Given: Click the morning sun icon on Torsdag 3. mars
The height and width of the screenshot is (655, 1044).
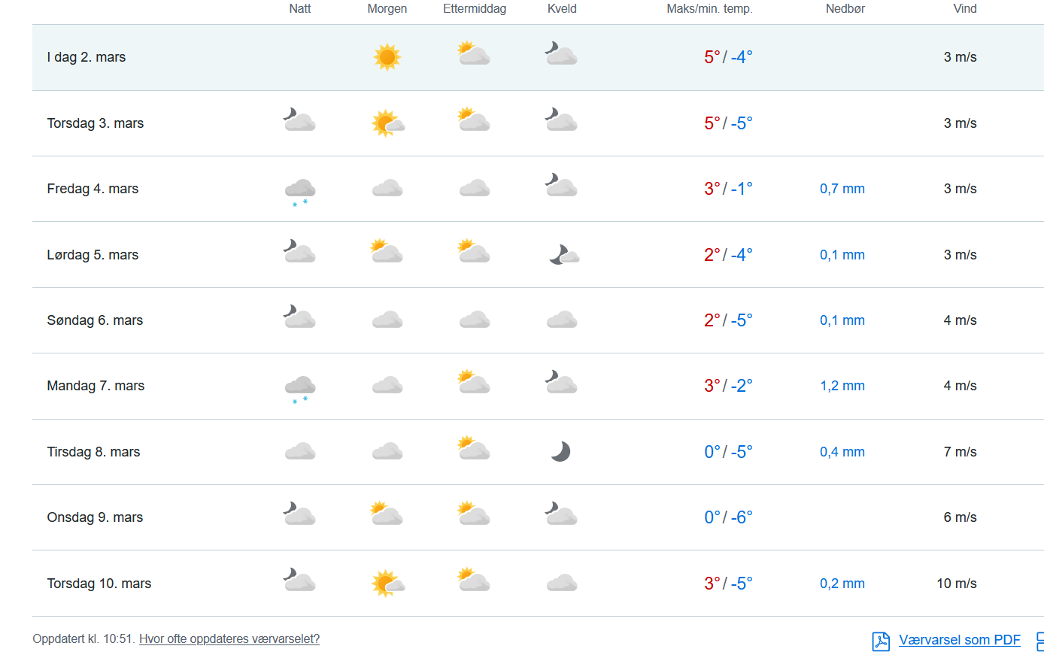Looking at the screenshot, I should point(387,123).
